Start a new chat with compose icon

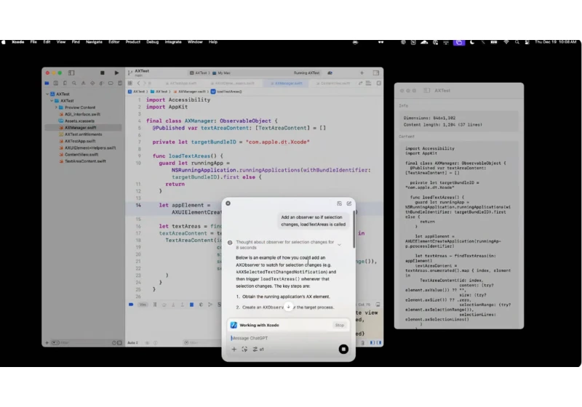point(349,203)
